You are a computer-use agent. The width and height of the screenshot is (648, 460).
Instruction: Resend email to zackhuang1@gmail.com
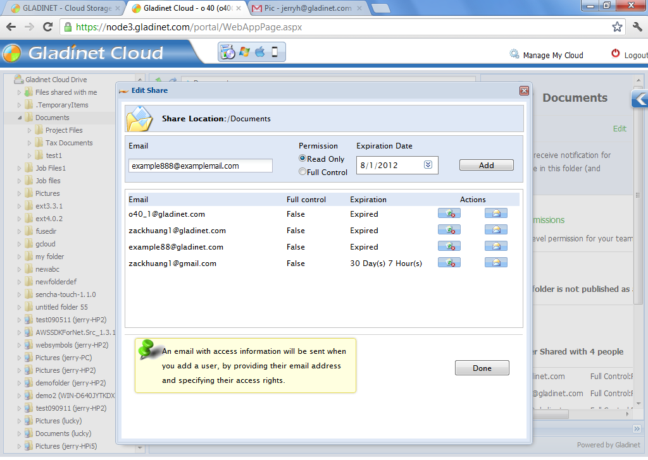point(496,263)
